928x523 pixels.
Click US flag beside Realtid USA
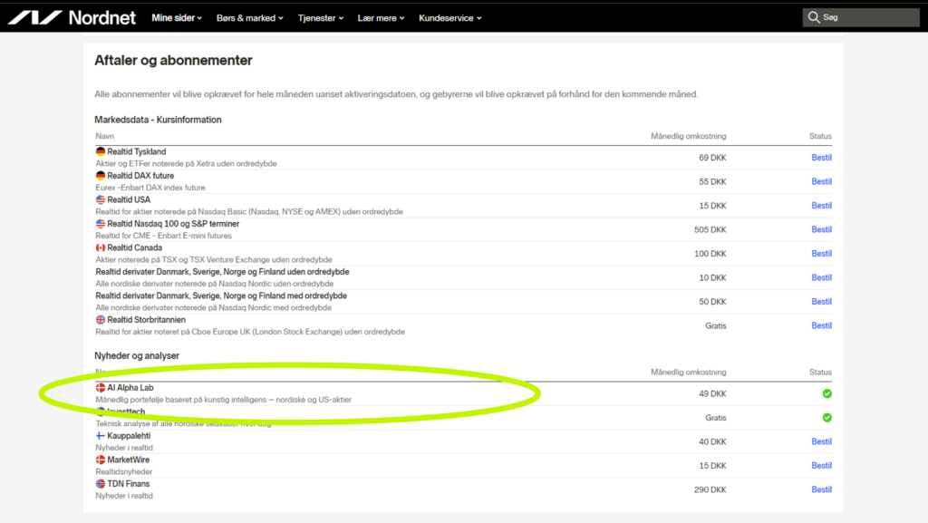pos(101,200)
